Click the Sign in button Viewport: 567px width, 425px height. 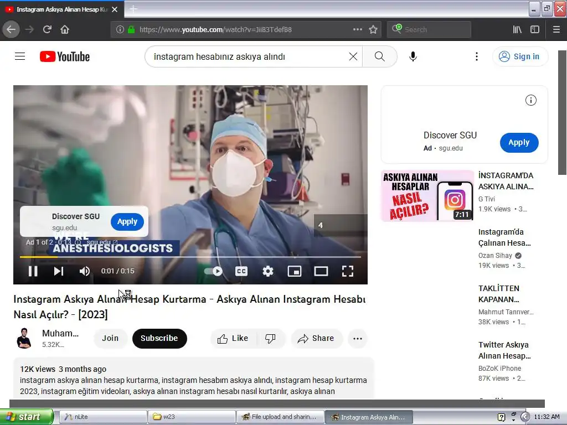pyautogui.click(x=520, y=56)
